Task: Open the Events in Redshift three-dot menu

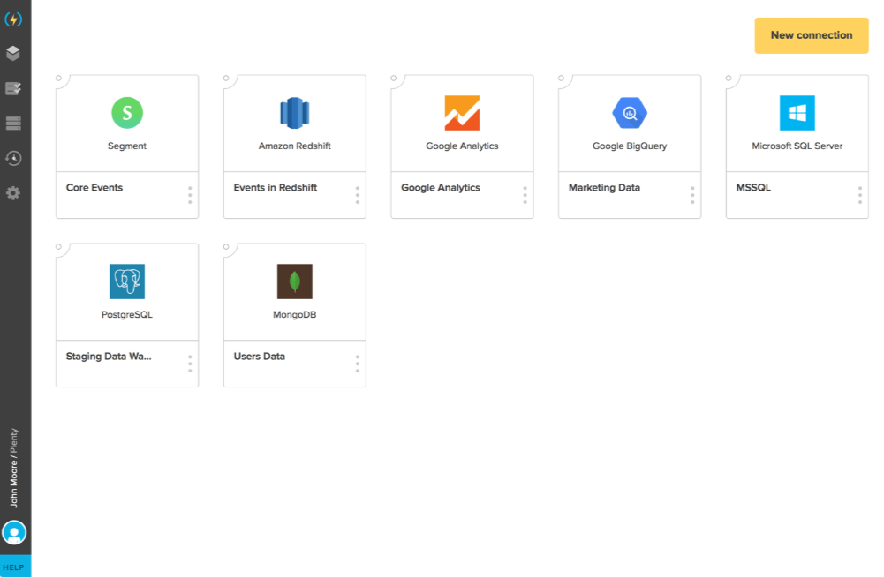Action: point(358,195)
